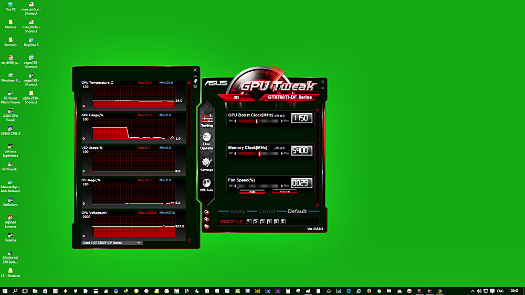Viewport: 525px width, 295px height.
Task: Click the GPU Temperature graph
Action: pyautogui.click(x=133, y=96)
